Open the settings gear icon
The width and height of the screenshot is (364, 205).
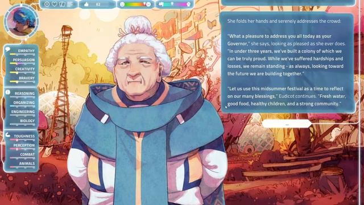coord(47,4)
